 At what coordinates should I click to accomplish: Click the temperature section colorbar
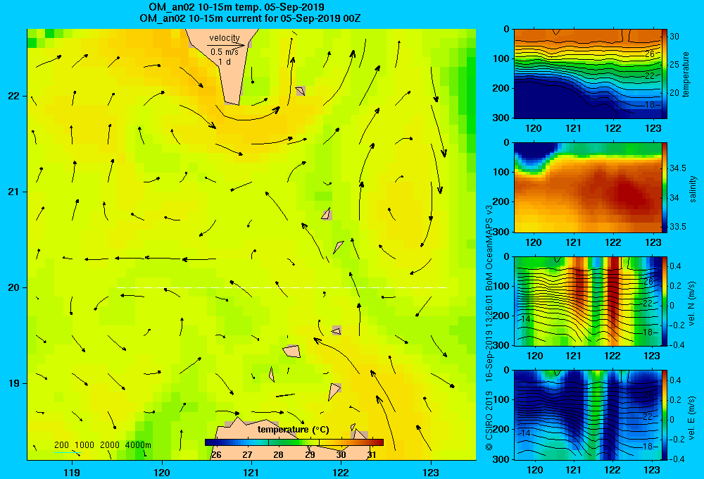click(665, 74)
